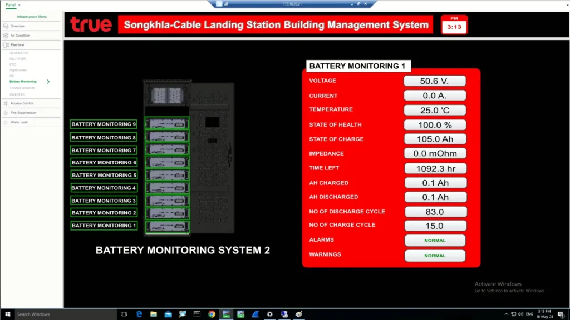This screenshot has width=570, height=320.
Task: Select GENERATOR submenu item
Action: pyautogui.click(x=19, y=53)
